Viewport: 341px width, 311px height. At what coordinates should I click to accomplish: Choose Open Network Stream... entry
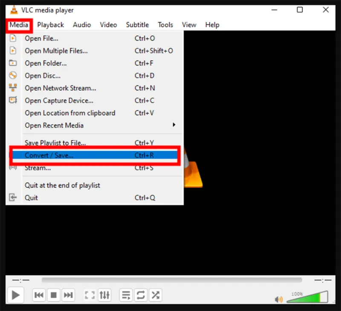point(95,88)
